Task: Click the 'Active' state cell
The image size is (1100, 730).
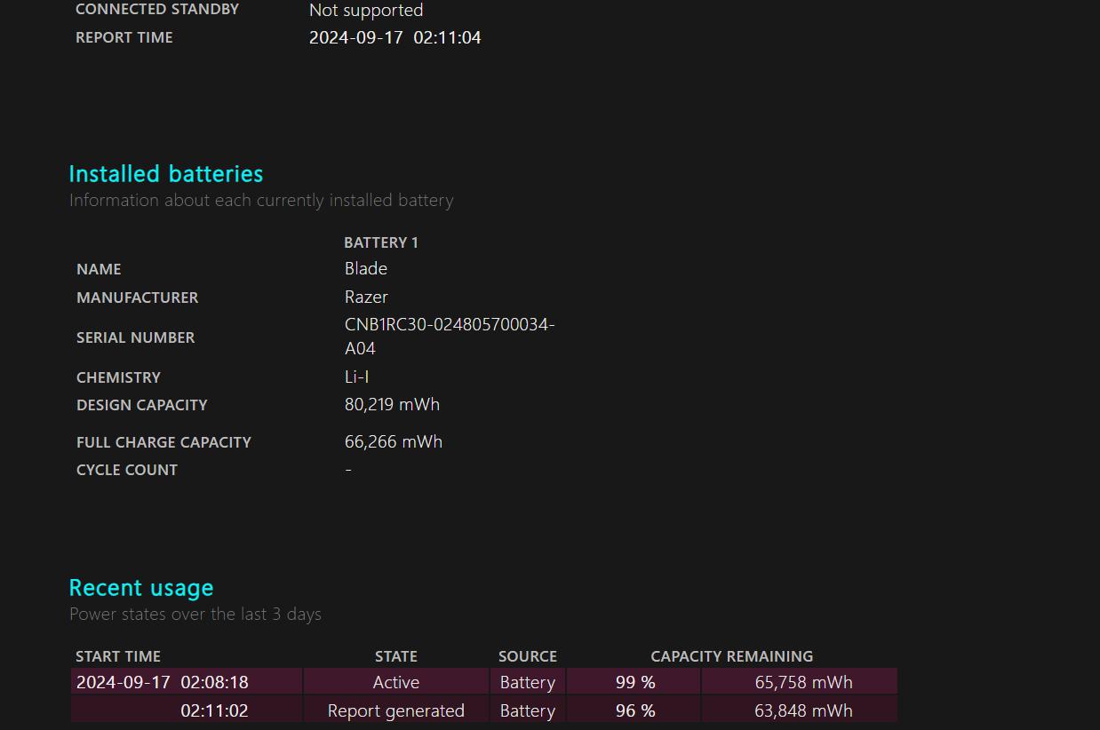Action: (395, 682)
